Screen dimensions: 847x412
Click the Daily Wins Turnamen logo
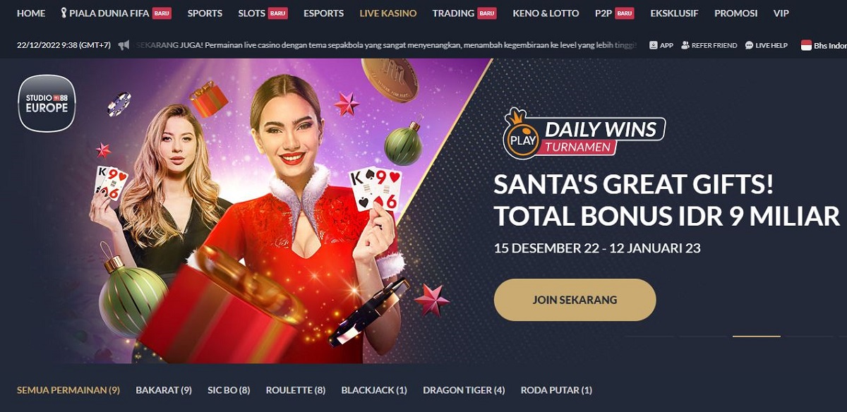(584, 133)
